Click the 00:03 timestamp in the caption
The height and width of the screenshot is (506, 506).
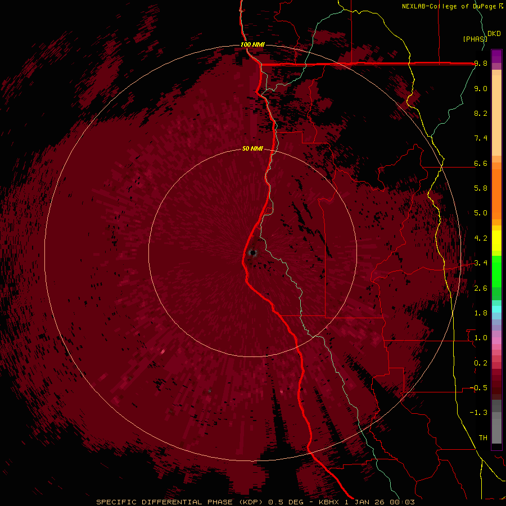(x=403, y=502)
